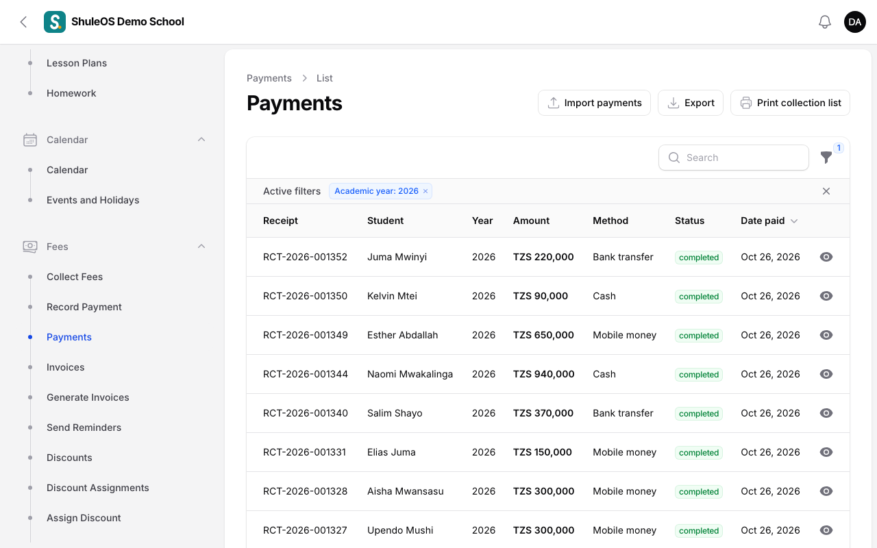Collapse the Fees sidebar group
This screenshot has height=548, width=877.
click(201, 247)
